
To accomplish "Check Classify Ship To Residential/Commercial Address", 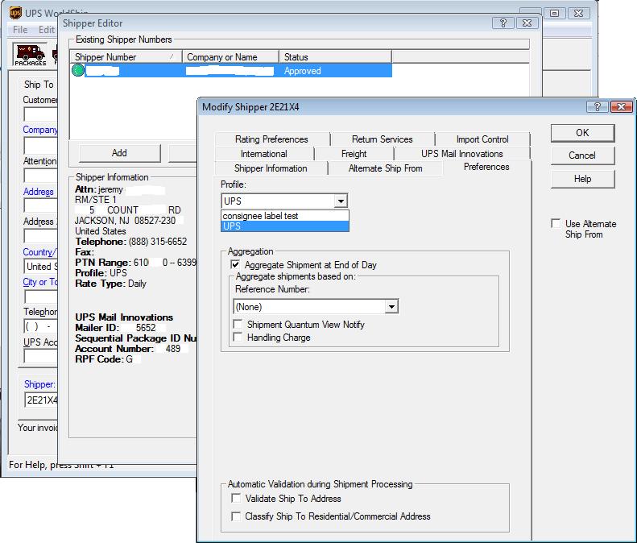I will coord(236,516).
